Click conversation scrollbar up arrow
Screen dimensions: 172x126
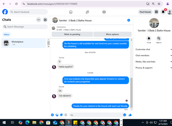pos(131,40)
